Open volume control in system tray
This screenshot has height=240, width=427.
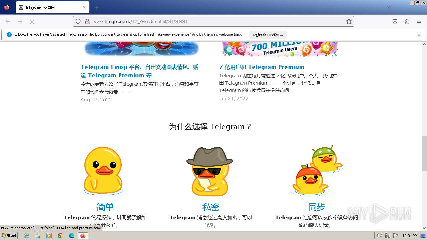pos(379,236)
